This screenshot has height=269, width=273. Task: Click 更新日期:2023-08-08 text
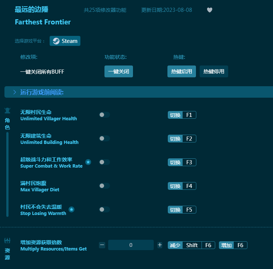pos(167,10)
